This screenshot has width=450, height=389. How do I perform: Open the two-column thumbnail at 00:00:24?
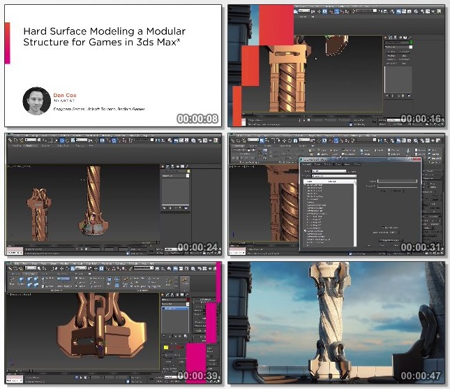click(113, 194)
